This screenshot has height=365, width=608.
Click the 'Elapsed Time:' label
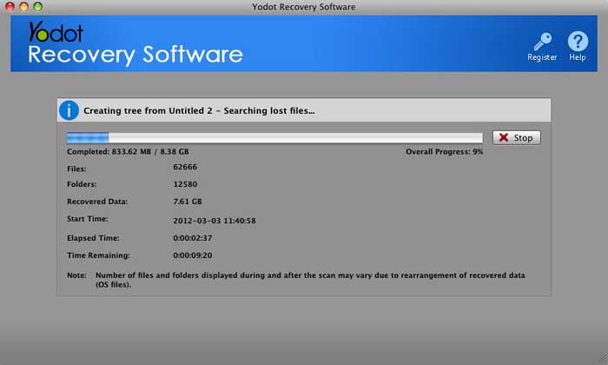(x=93, y=238)
